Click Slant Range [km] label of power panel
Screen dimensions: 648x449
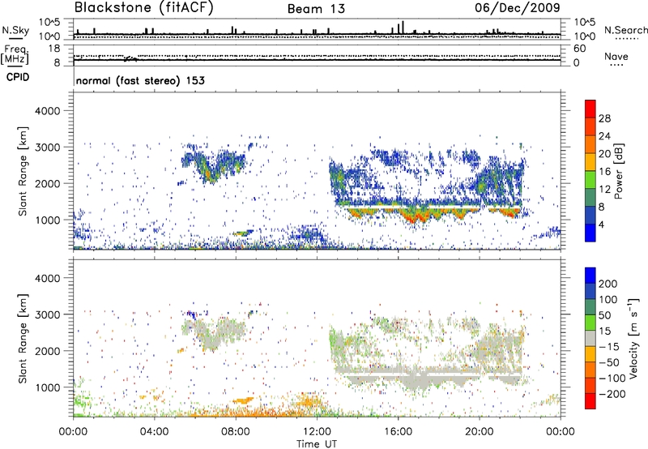pyautogui.click(x=23, y=171)
